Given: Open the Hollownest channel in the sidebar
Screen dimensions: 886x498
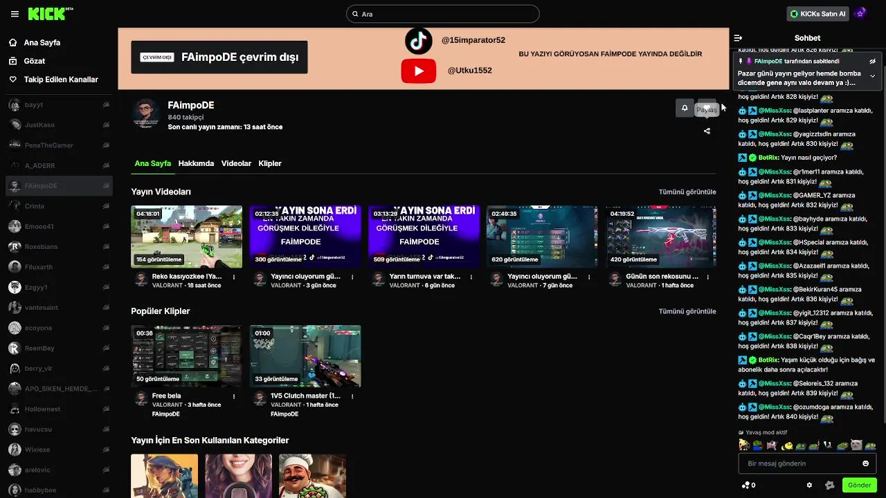Looking at the screenshot, I should click(59, 409).
